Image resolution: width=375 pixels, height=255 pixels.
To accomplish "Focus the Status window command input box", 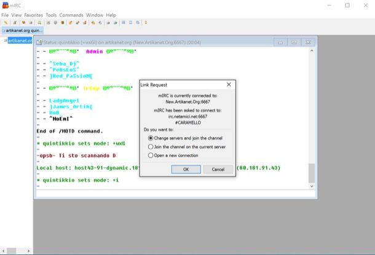I will click(x=176, y=194).
